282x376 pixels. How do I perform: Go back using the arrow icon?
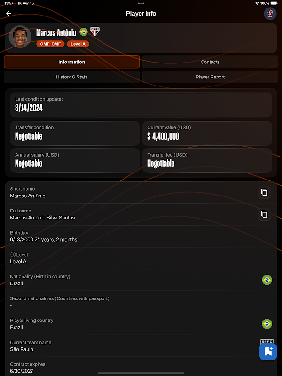coord(9,14)
